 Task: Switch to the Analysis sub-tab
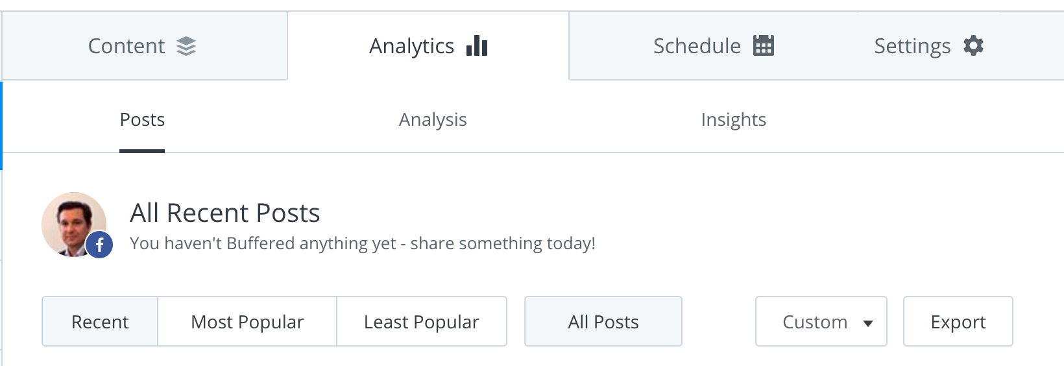[x=433, y=119]
